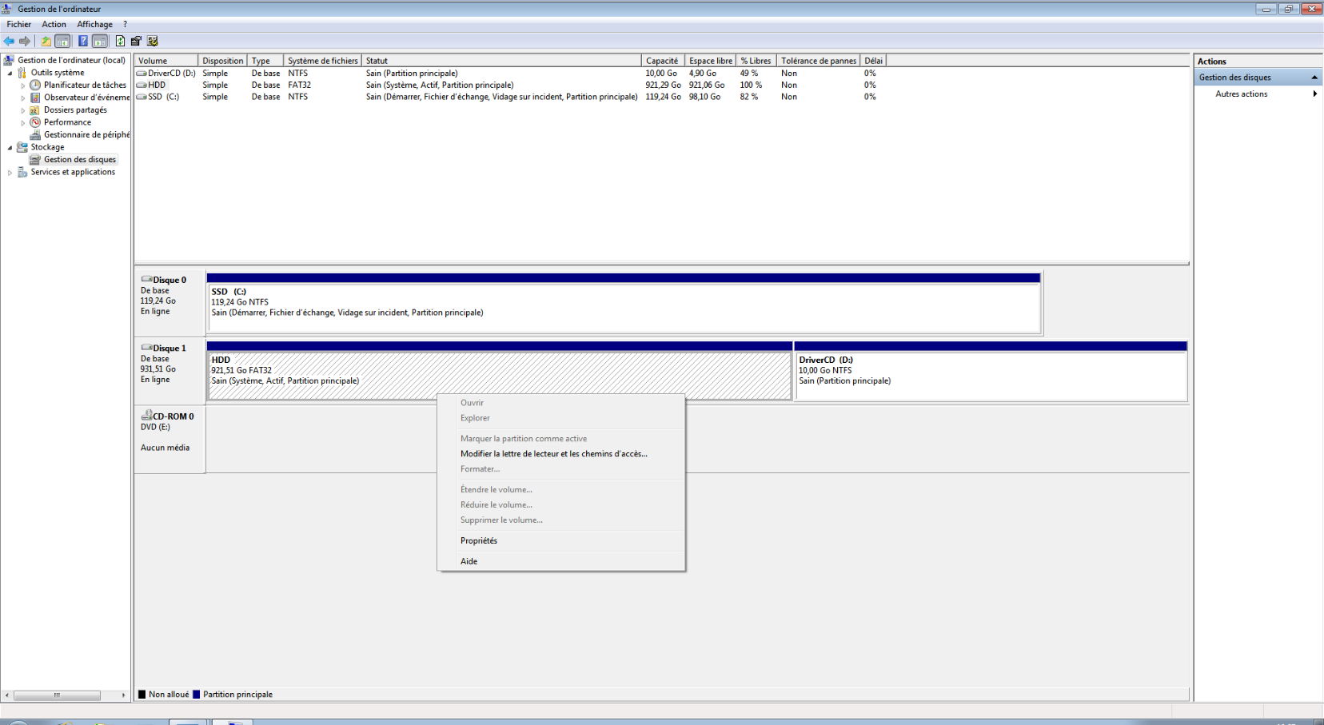Click the Gestion de l'ordinateur (local) root icon
Viewport: 1324px width, 725px height.
(10, 60)
